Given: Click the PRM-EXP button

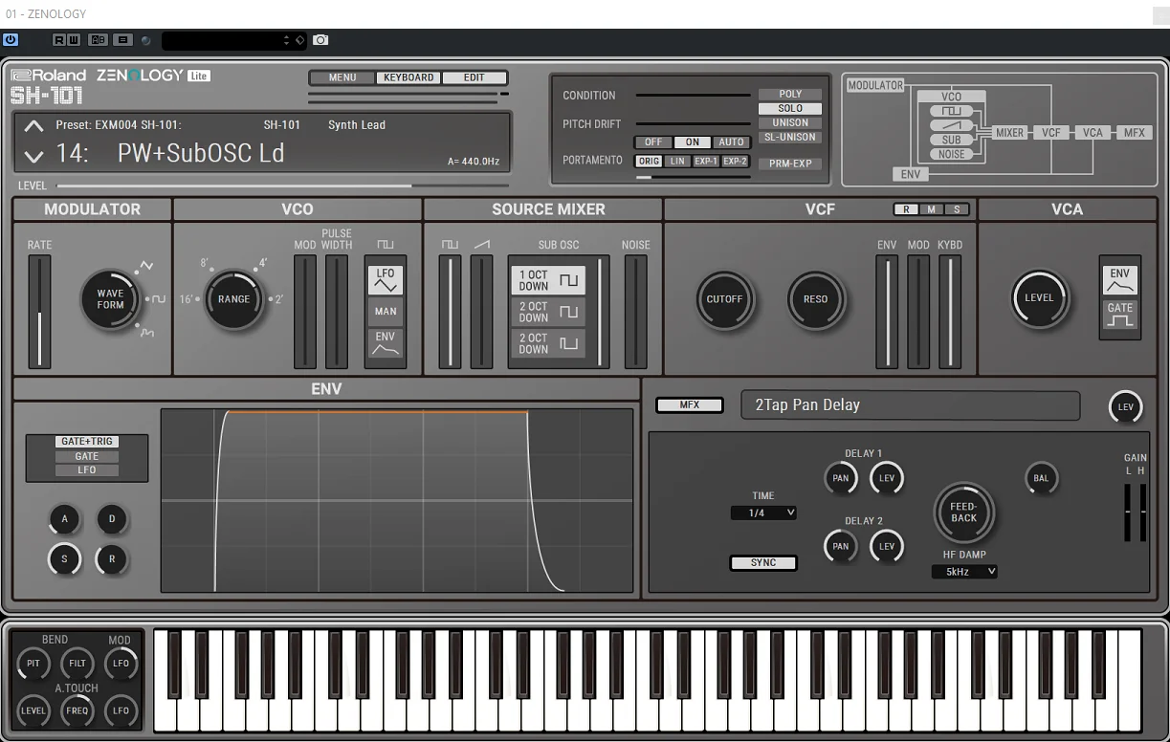Looking at the screenshot, I should point(790,164).
